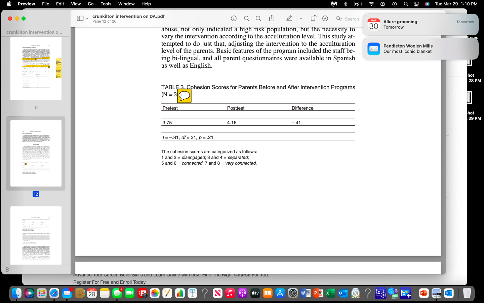The width and height of the screenshot is (484, 303).
Task: Select the highlight tool
Action: point(289,19)
